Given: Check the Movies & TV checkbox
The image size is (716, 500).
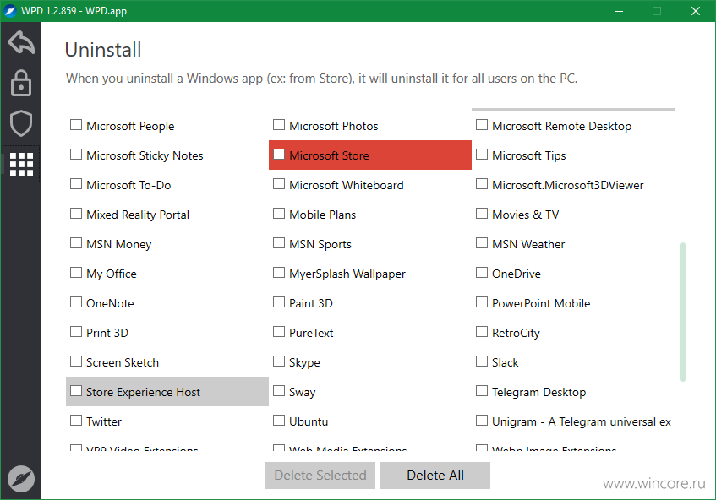Looking at the screenshot, I should coord(481,214).
